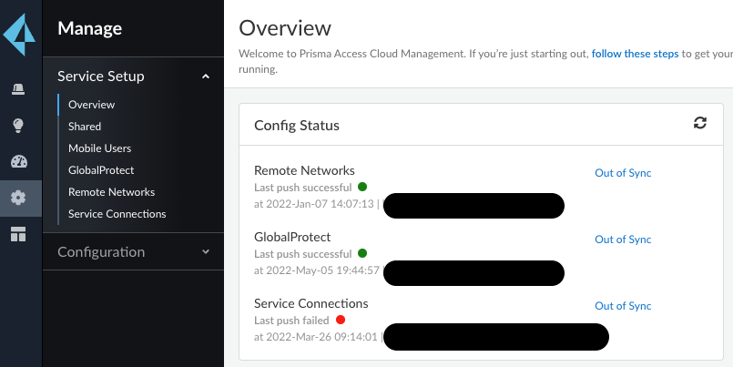Open the alerts siren icon in sidebar
733x367 pixels.
tap(19, 88)
